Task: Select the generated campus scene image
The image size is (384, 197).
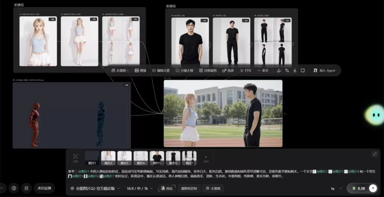Action: click(223, 113)
